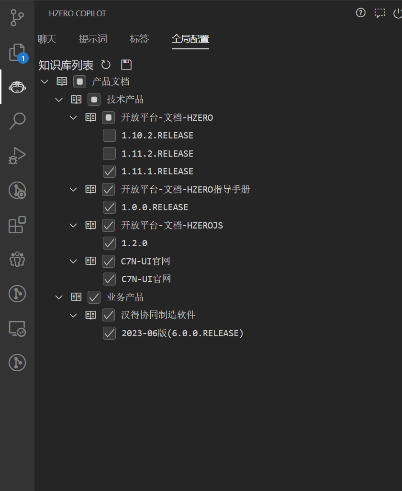This screenshot has height=491, width=402.
Task: Click the save icon beside 知识库列表
Action: 126,65
